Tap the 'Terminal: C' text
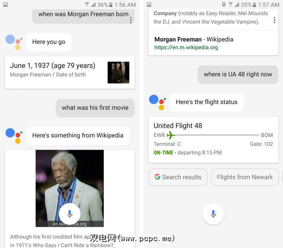 click(167, 144)
